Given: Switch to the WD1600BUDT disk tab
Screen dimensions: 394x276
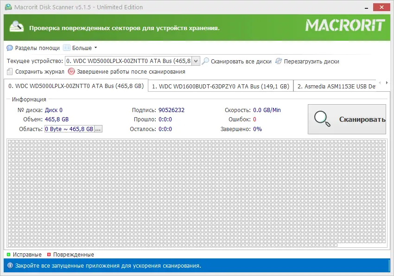Looking at the screenshot, I should coord(219,86).
